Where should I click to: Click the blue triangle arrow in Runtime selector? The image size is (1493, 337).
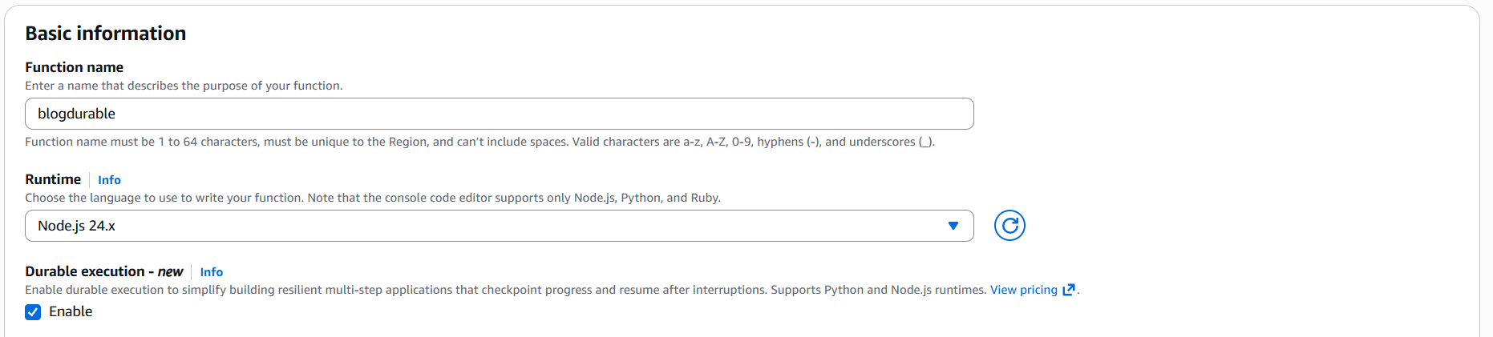coord(953,226)
